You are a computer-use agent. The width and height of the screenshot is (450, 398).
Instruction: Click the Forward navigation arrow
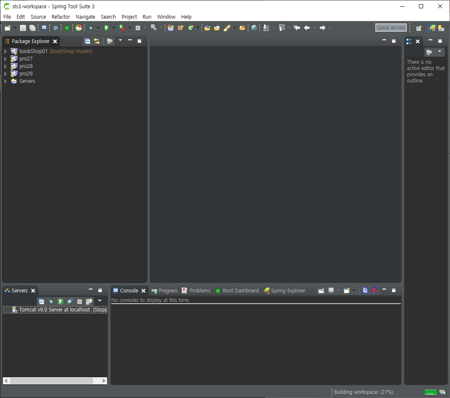tap(323, 28)
